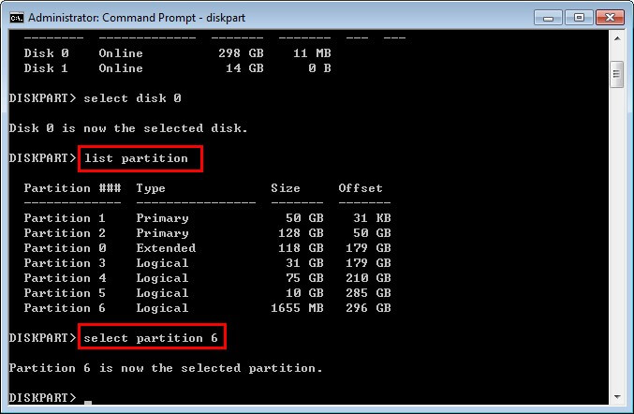The image size is (634, 414).
Task: Click the 'Partition 1' Primary row
Action: coord(206,218)
